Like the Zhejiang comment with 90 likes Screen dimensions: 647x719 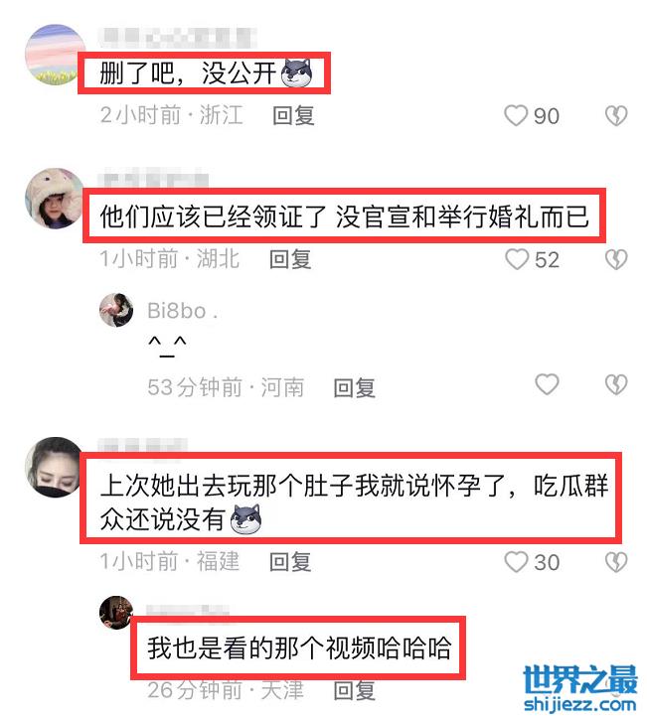[516, 115]
